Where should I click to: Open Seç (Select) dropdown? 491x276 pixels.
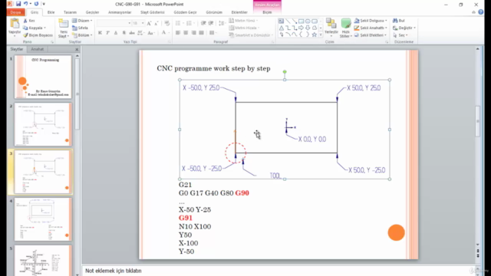(400, 35)
